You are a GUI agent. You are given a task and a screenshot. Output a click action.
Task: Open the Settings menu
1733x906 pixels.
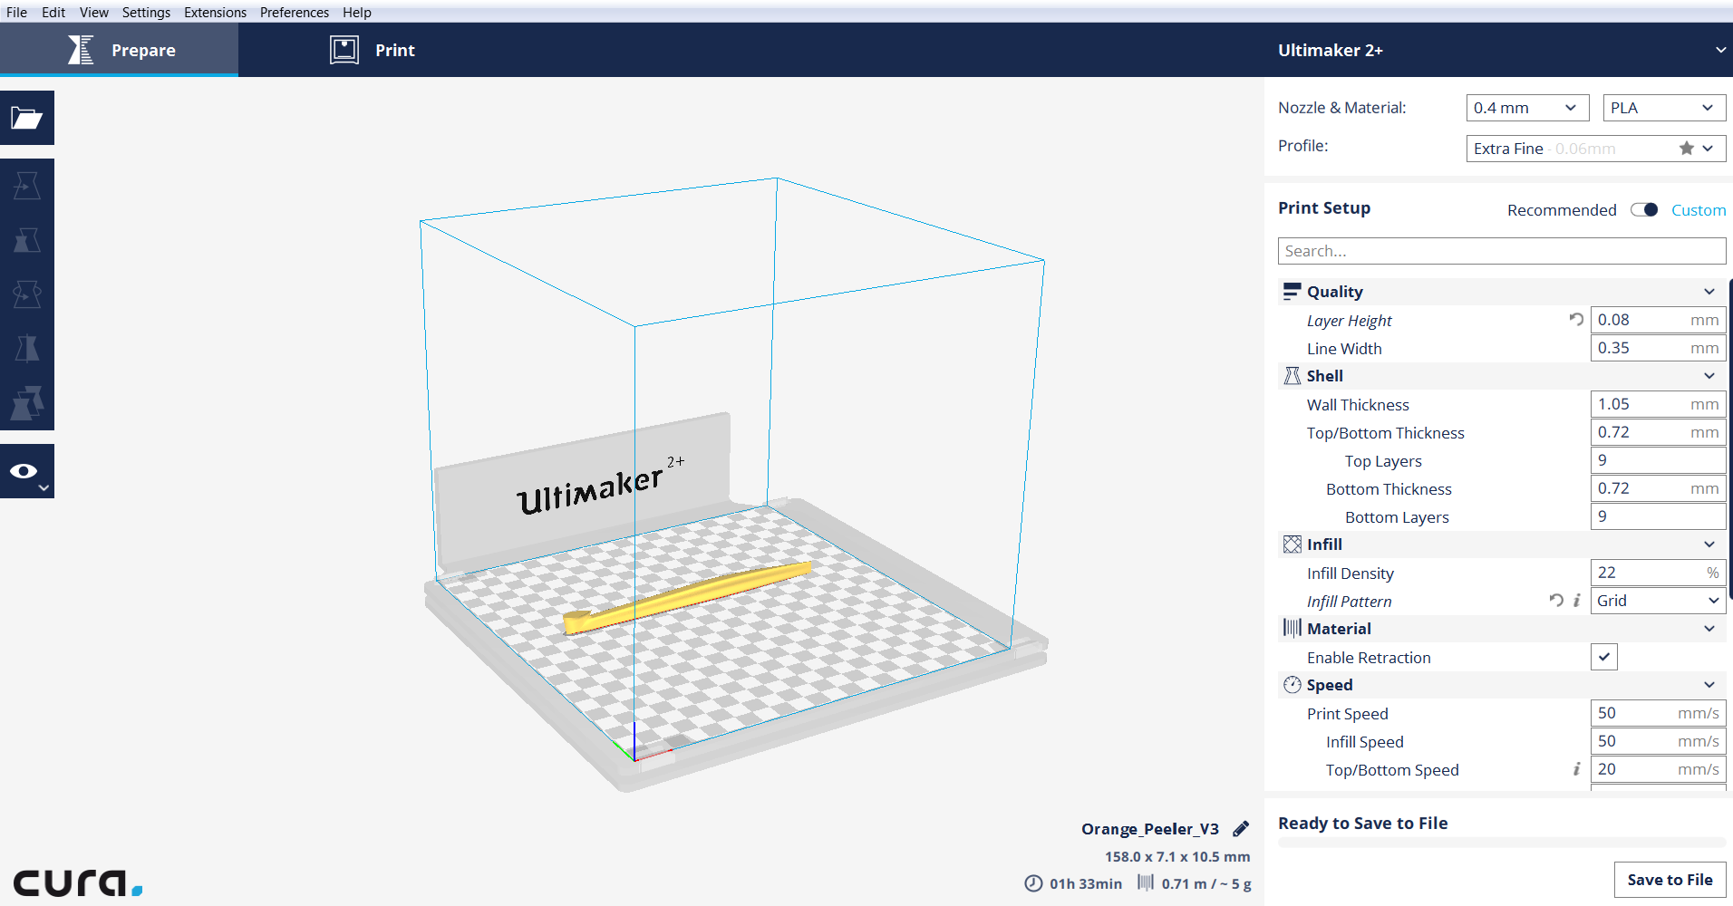[146, 12]
